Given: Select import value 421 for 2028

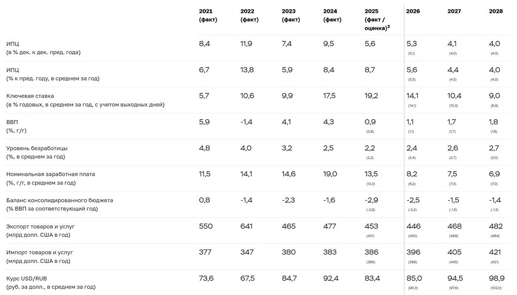Looking at the screenshot, I should (x=494, y=252).
